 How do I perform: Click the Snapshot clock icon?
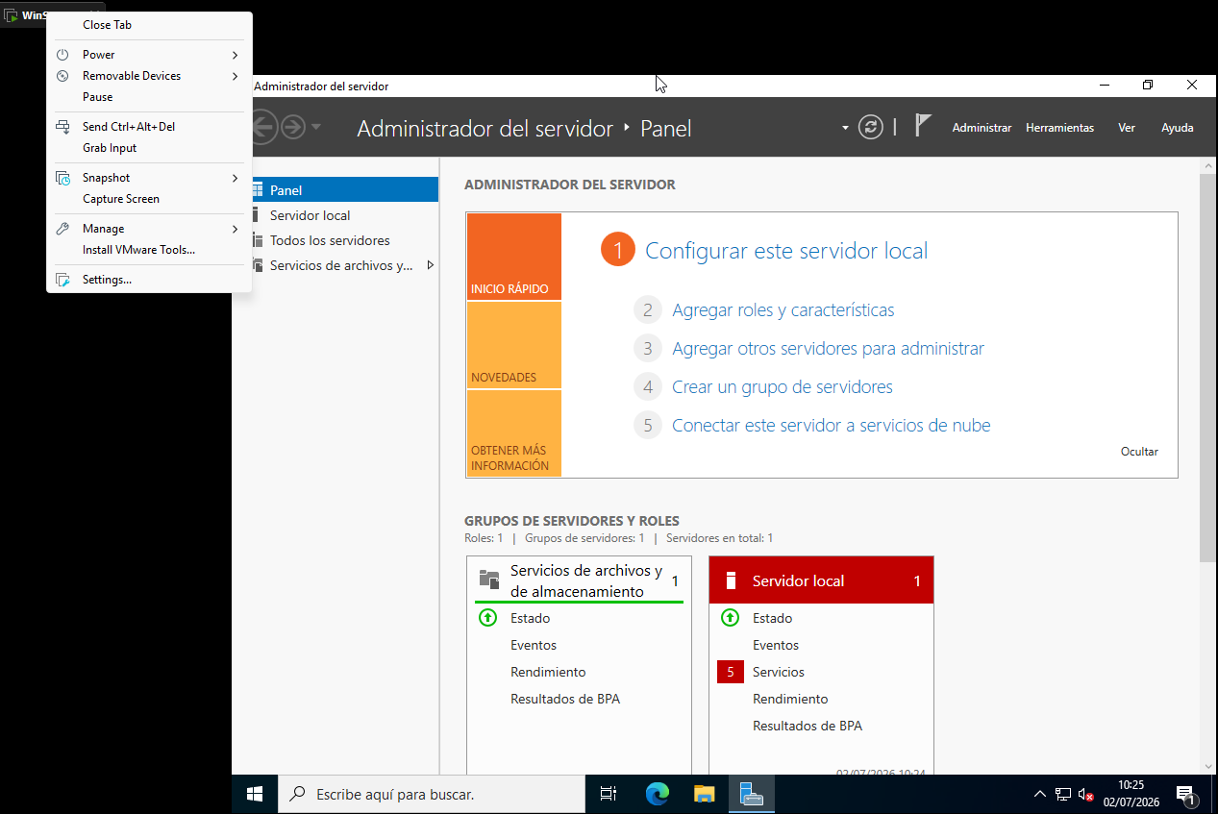click(x=62, y=178)
